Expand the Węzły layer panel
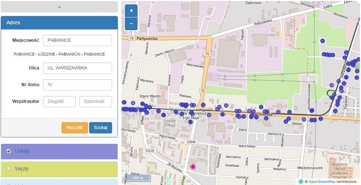Screen dimensions: 361x185 click(x=63, y=169)
